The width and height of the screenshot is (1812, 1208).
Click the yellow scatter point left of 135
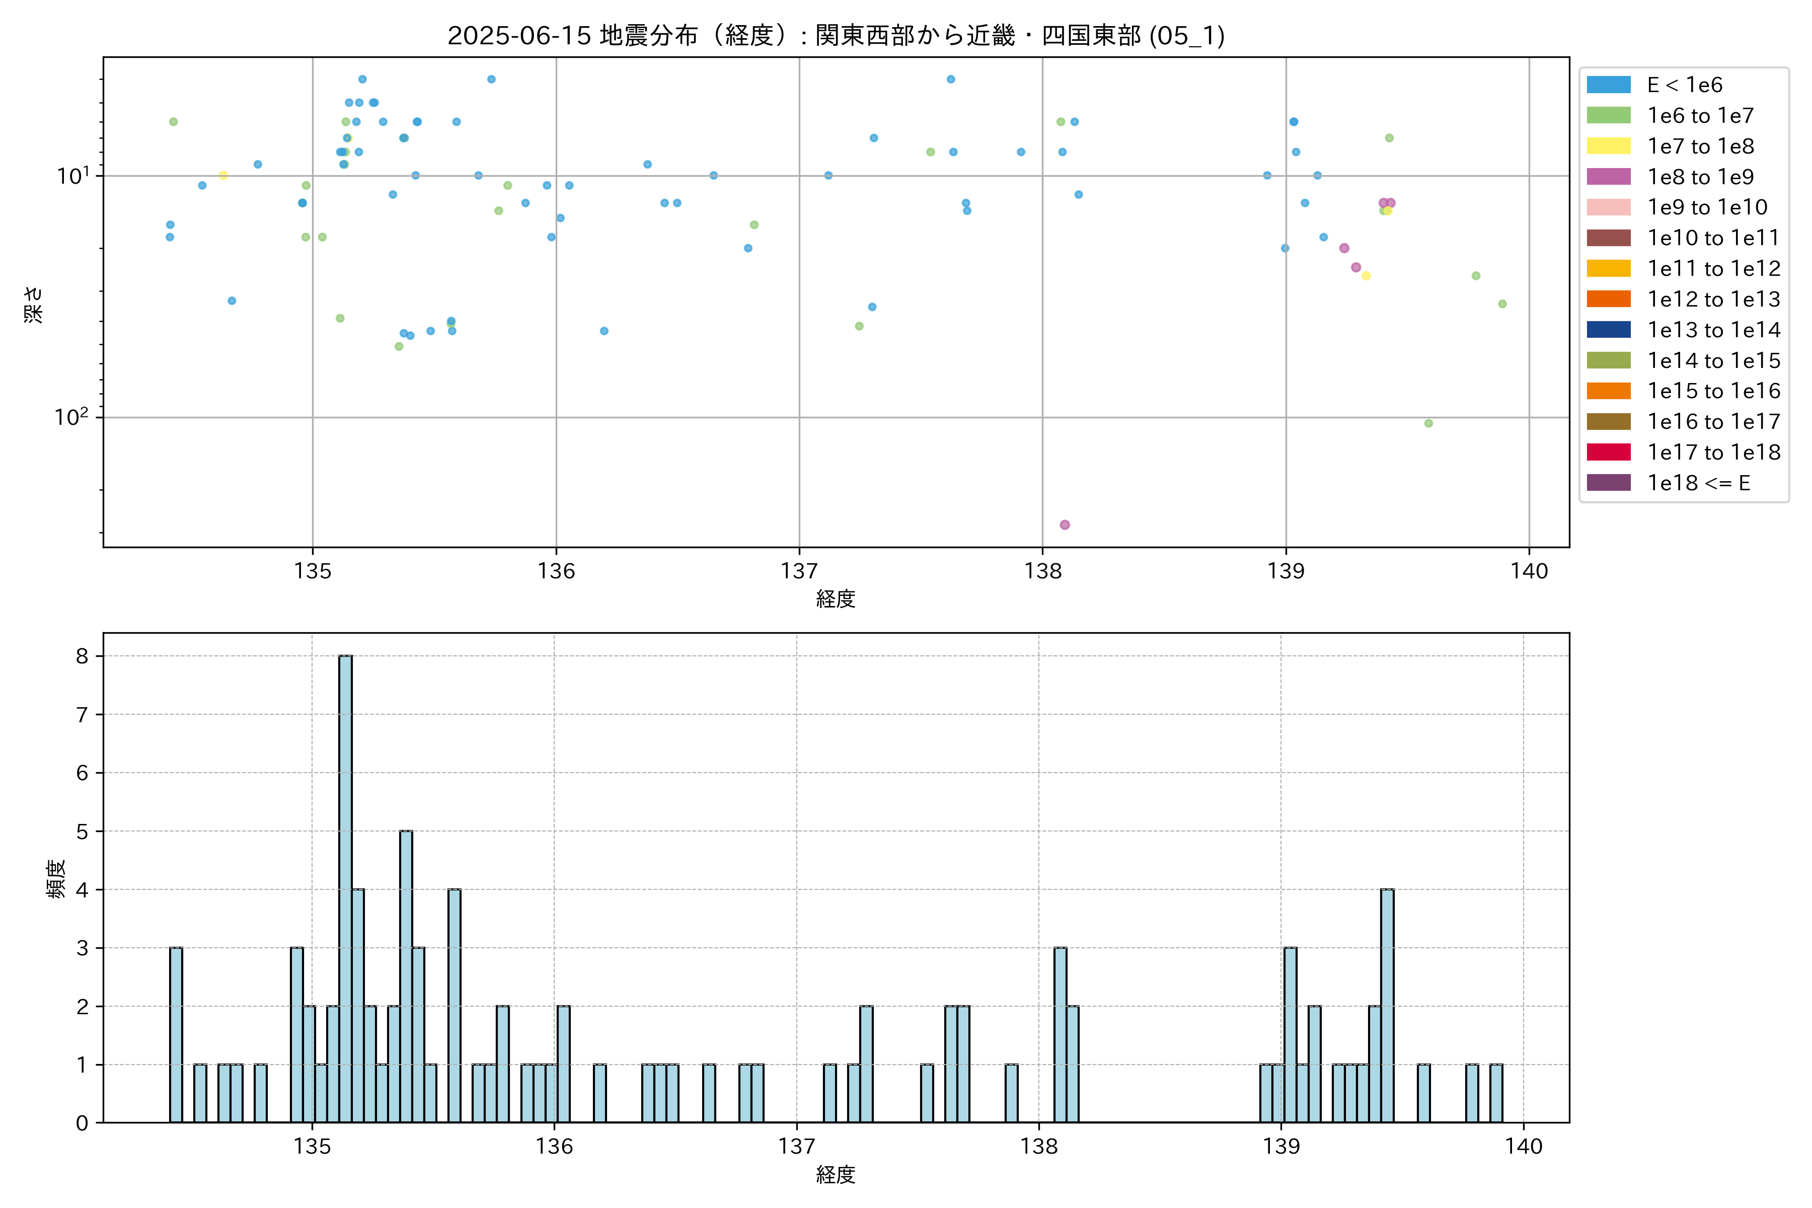pos(223,176)
